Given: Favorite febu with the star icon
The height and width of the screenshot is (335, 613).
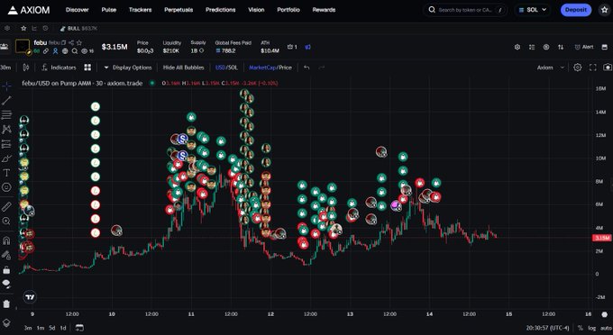Looking at the screenshot, I should (x=79, y=42).
